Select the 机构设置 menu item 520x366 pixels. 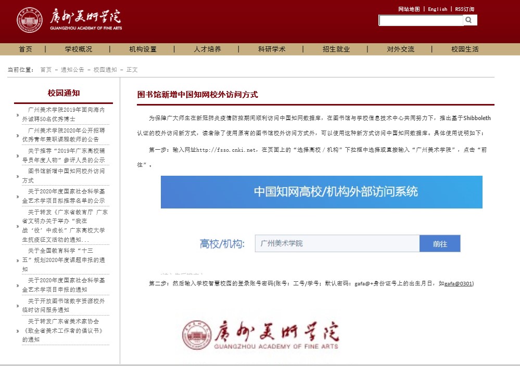click(x=143, y=49)
